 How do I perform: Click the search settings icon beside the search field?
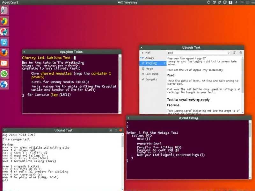tap(234, 53)
